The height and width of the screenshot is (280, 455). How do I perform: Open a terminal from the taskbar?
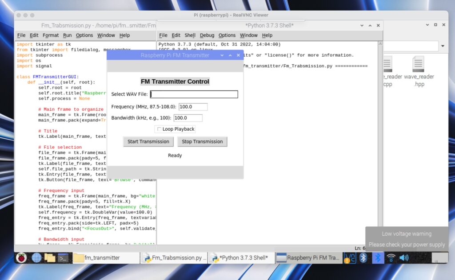click(64, 257)
